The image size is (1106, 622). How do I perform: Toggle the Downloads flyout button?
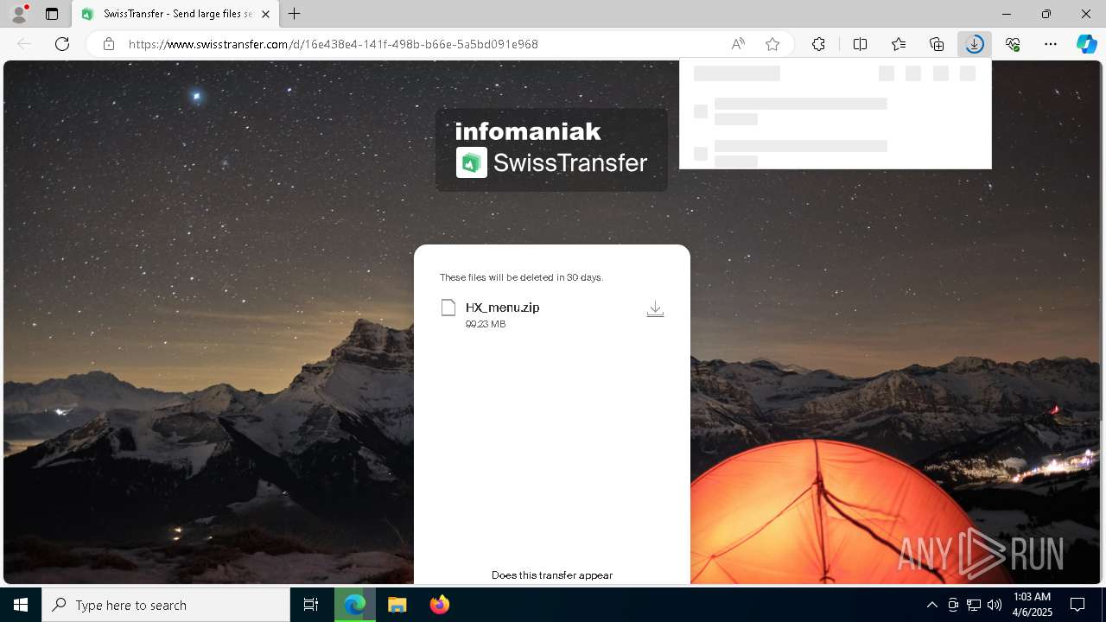pos(975,44)
